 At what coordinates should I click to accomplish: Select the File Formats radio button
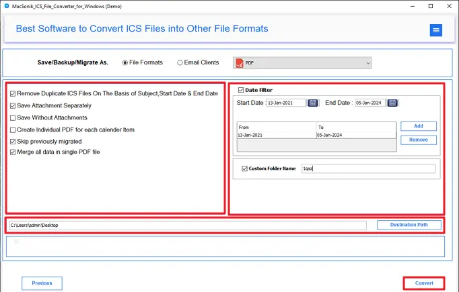125,63
